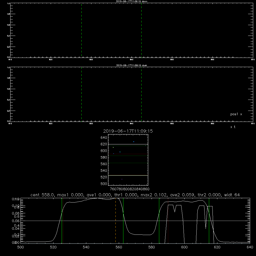Image resolution: width=256 pixels, height=256 pixels.
Task: Click the yellow dot near 610 in scatter plot
Action: 113,147
